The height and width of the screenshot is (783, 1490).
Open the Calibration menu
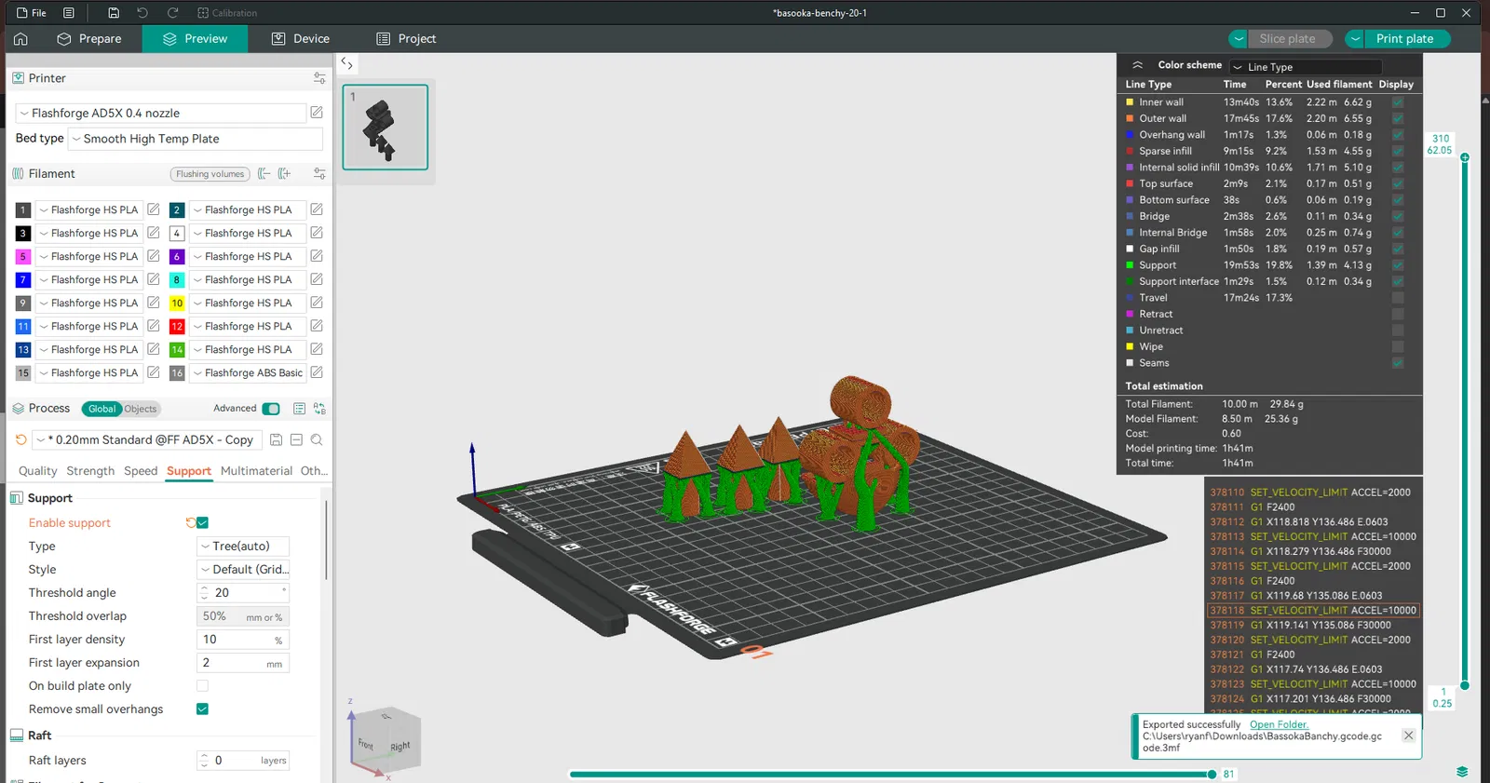pyautogui.click(x=227, y=13)
